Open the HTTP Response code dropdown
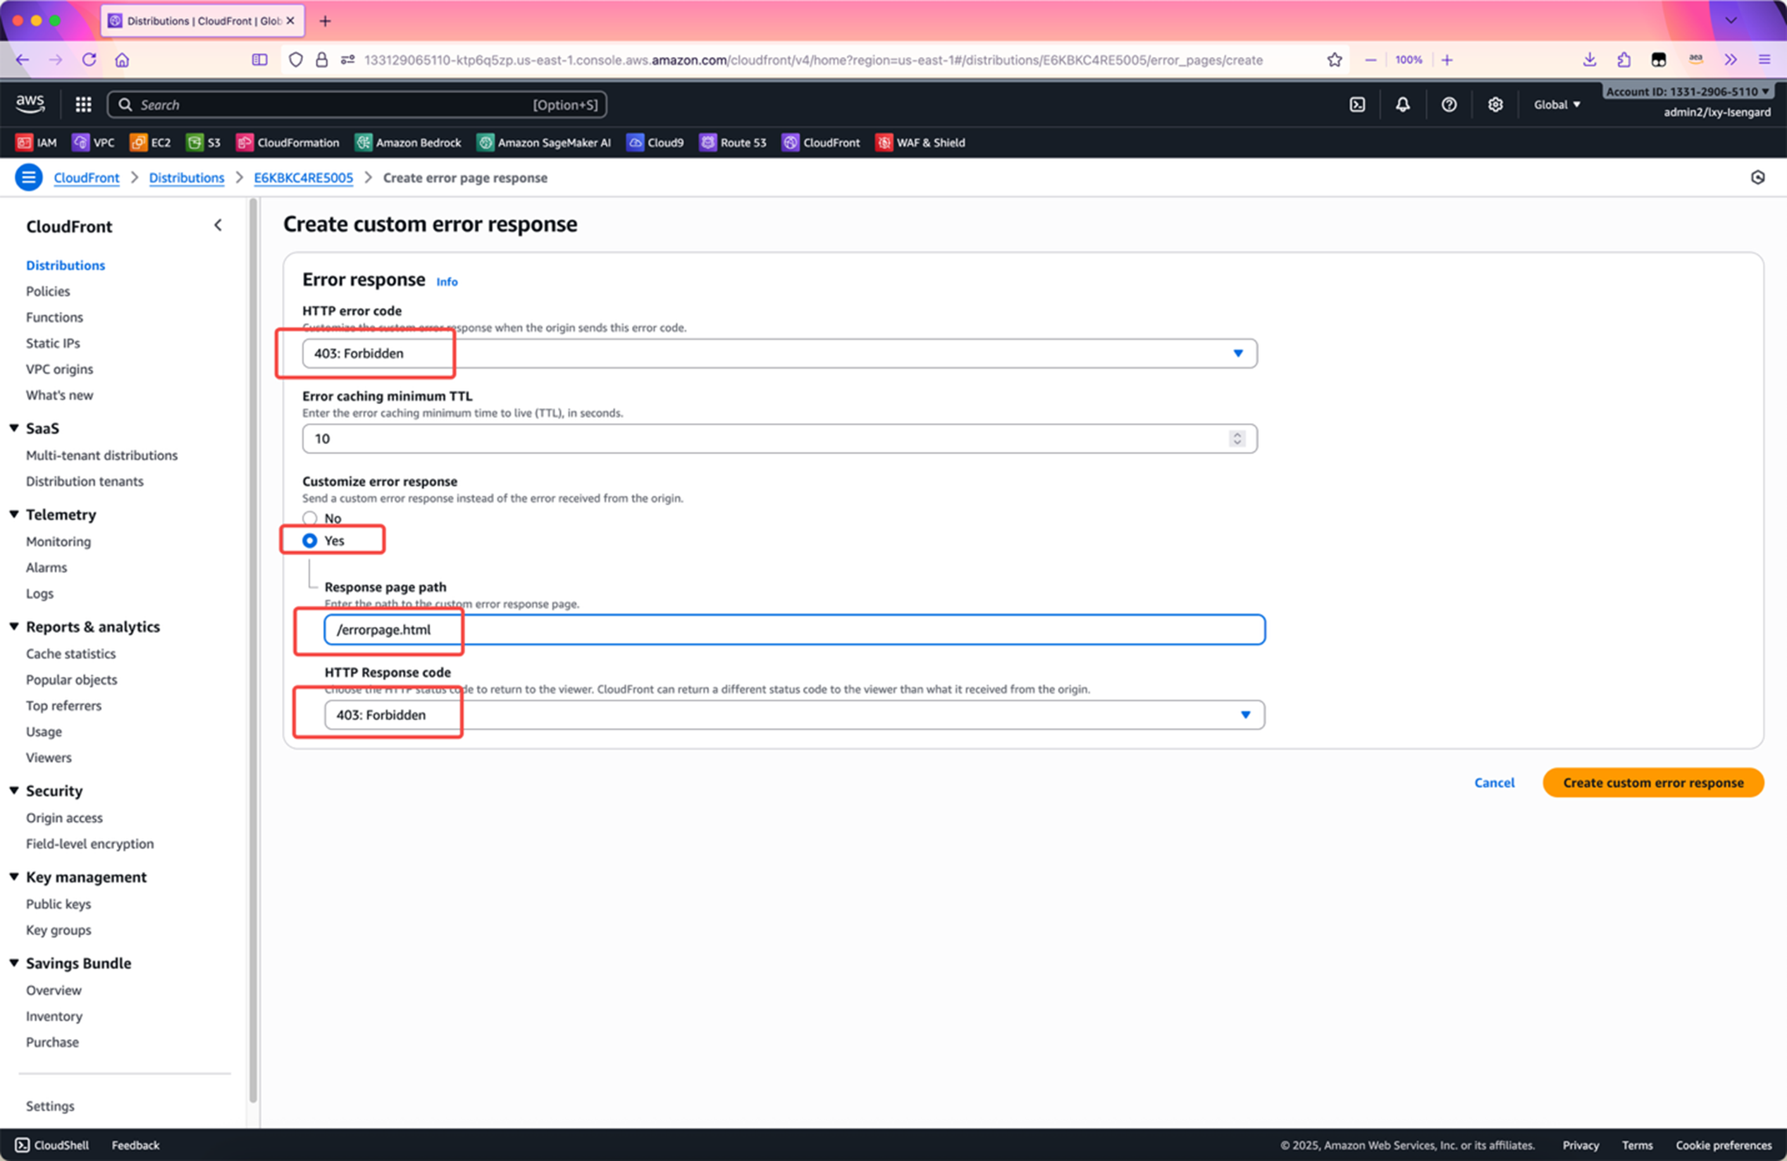 pyautogui.click(x=794, y=715)
